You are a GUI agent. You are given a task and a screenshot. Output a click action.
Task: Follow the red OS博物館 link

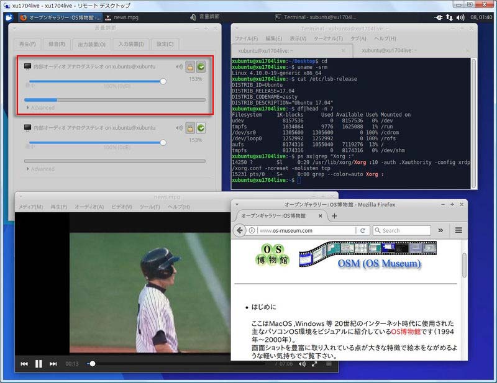coord(406,331)
